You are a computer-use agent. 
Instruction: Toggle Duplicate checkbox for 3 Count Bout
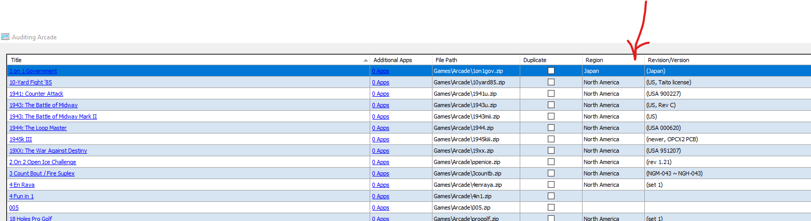point(551,173)
